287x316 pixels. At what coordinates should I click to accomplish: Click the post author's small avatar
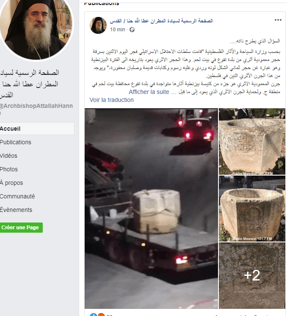pos(98,25)
